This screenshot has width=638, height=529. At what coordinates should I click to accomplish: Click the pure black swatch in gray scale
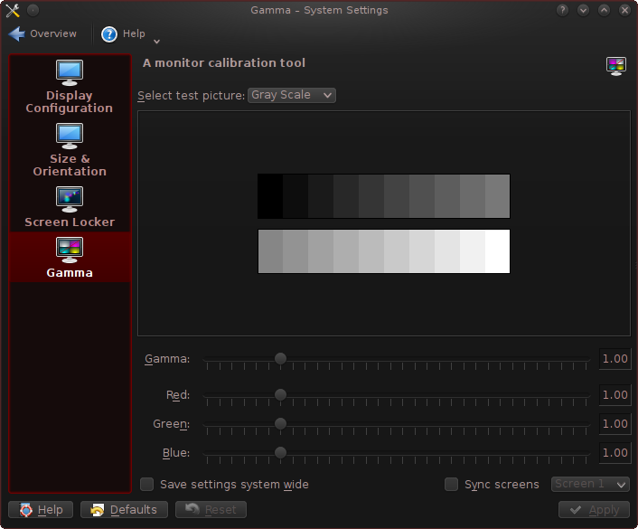(x=270, y=196)
